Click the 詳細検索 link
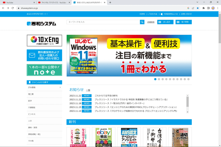 pyautogui.click(x=151, y=22)
